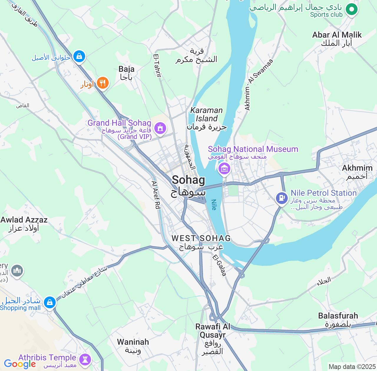The image size is (377, 371).
Task: Select the Nile Petrol Station fuel icon
Action: pos(282,198)
